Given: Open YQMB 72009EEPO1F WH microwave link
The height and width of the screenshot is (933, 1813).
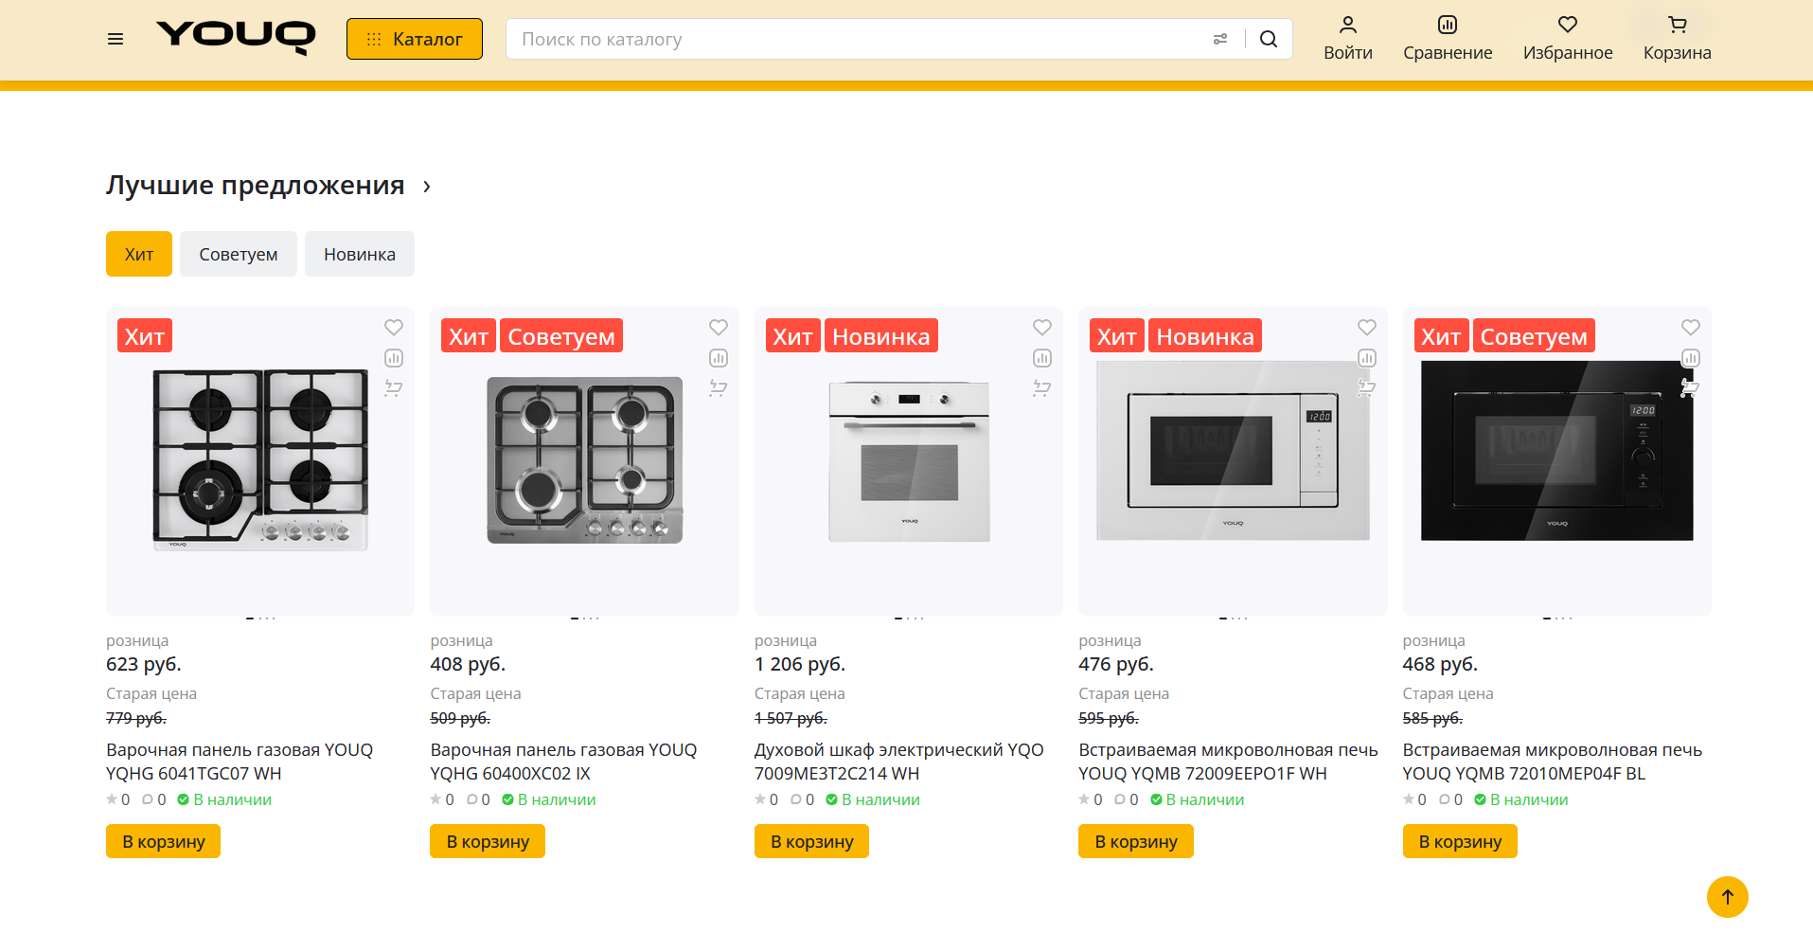Looking at the screenshot, I should tap(1227, 762).
